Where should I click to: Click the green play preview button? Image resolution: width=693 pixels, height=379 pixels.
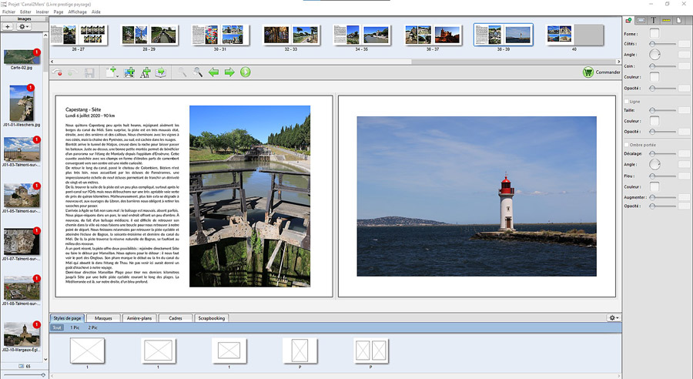click(246, 72)
